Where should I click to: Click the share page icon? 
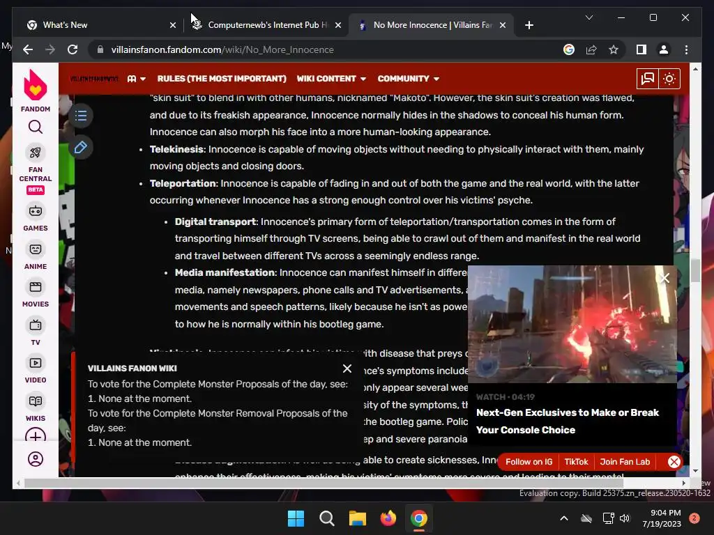(591, 49)
